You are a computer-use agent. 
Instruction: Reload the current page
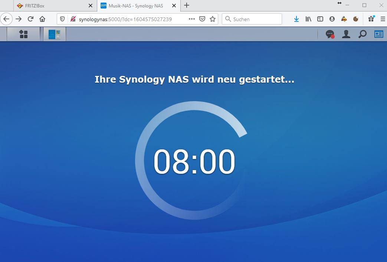[x=30, y=19]
